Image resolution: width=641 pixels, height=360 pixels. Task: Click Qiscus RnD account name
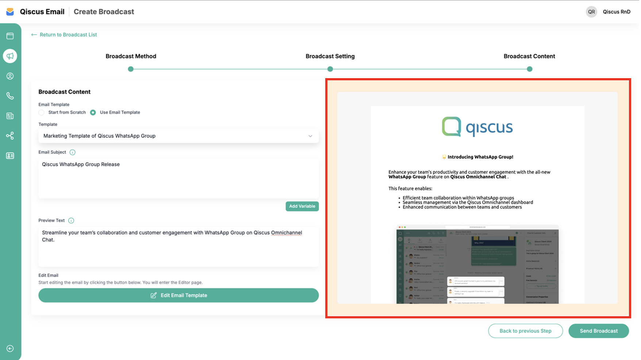tap(617, 12)
